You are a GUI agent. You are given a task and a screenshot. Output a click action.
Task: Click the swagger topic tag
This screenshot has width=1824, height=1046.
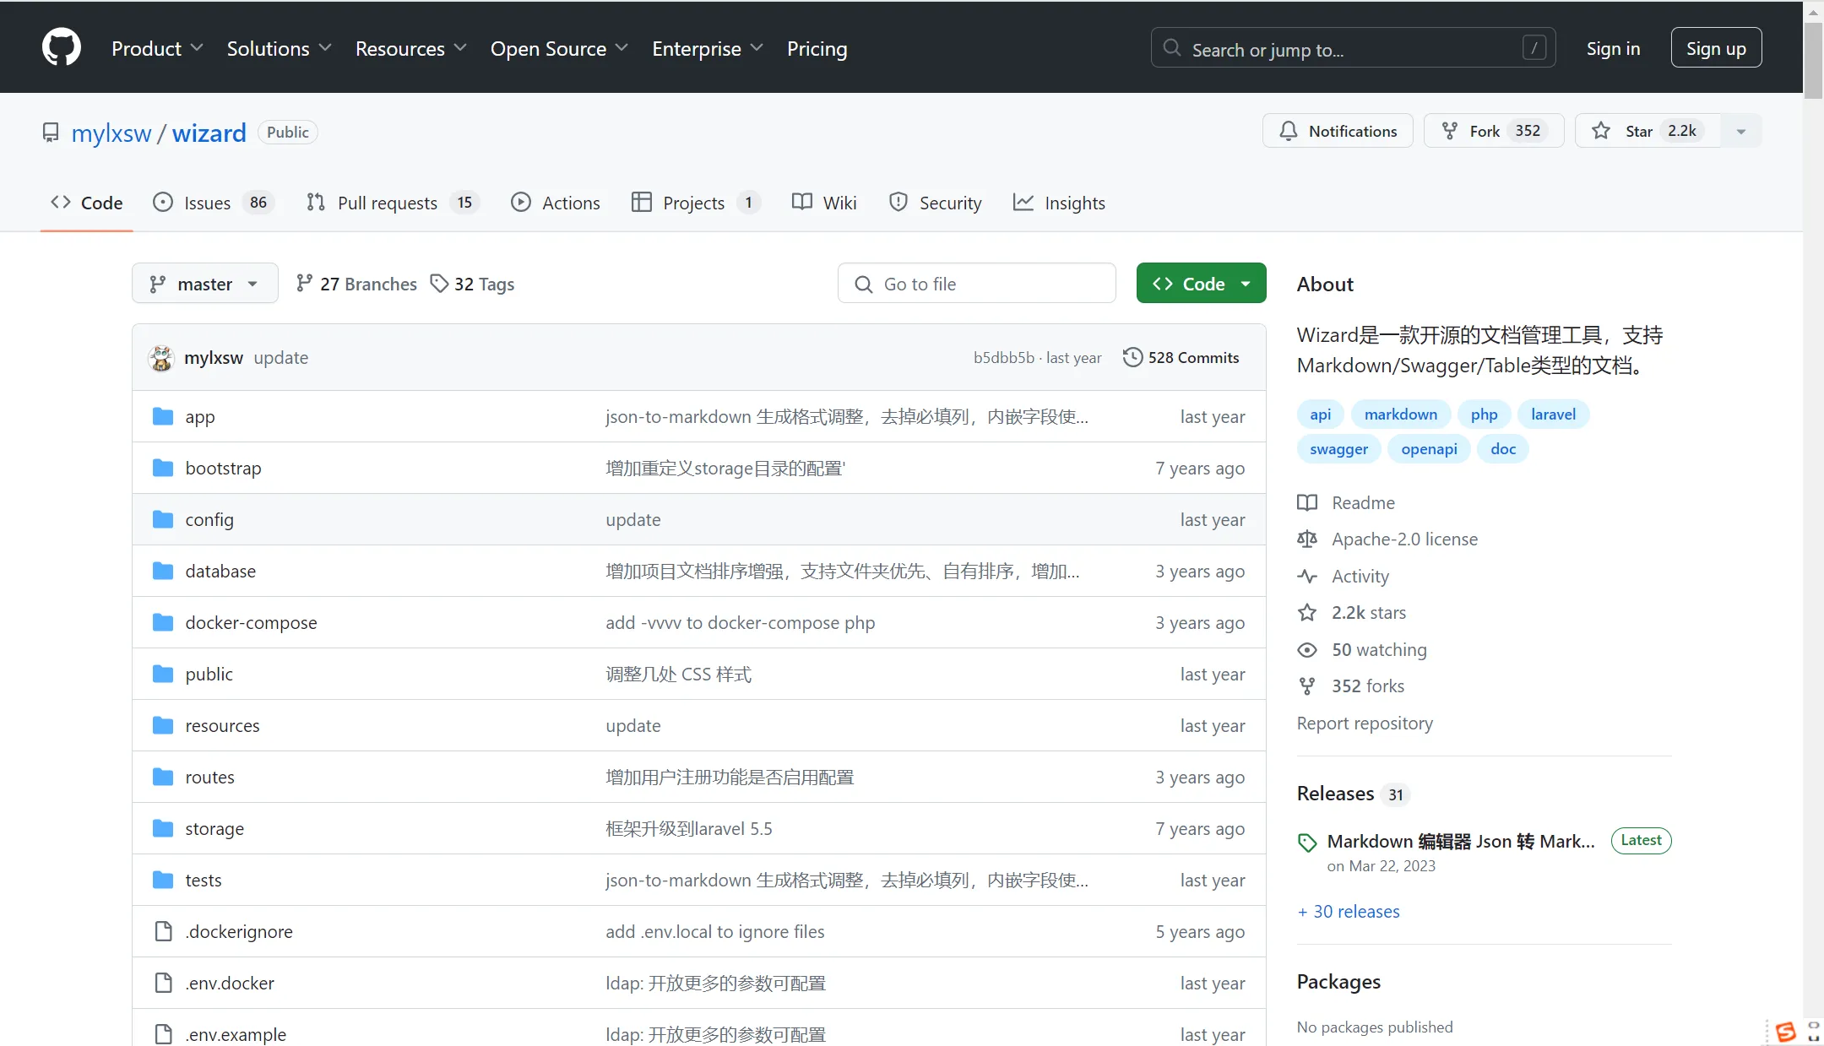(x=1338, y=448)
